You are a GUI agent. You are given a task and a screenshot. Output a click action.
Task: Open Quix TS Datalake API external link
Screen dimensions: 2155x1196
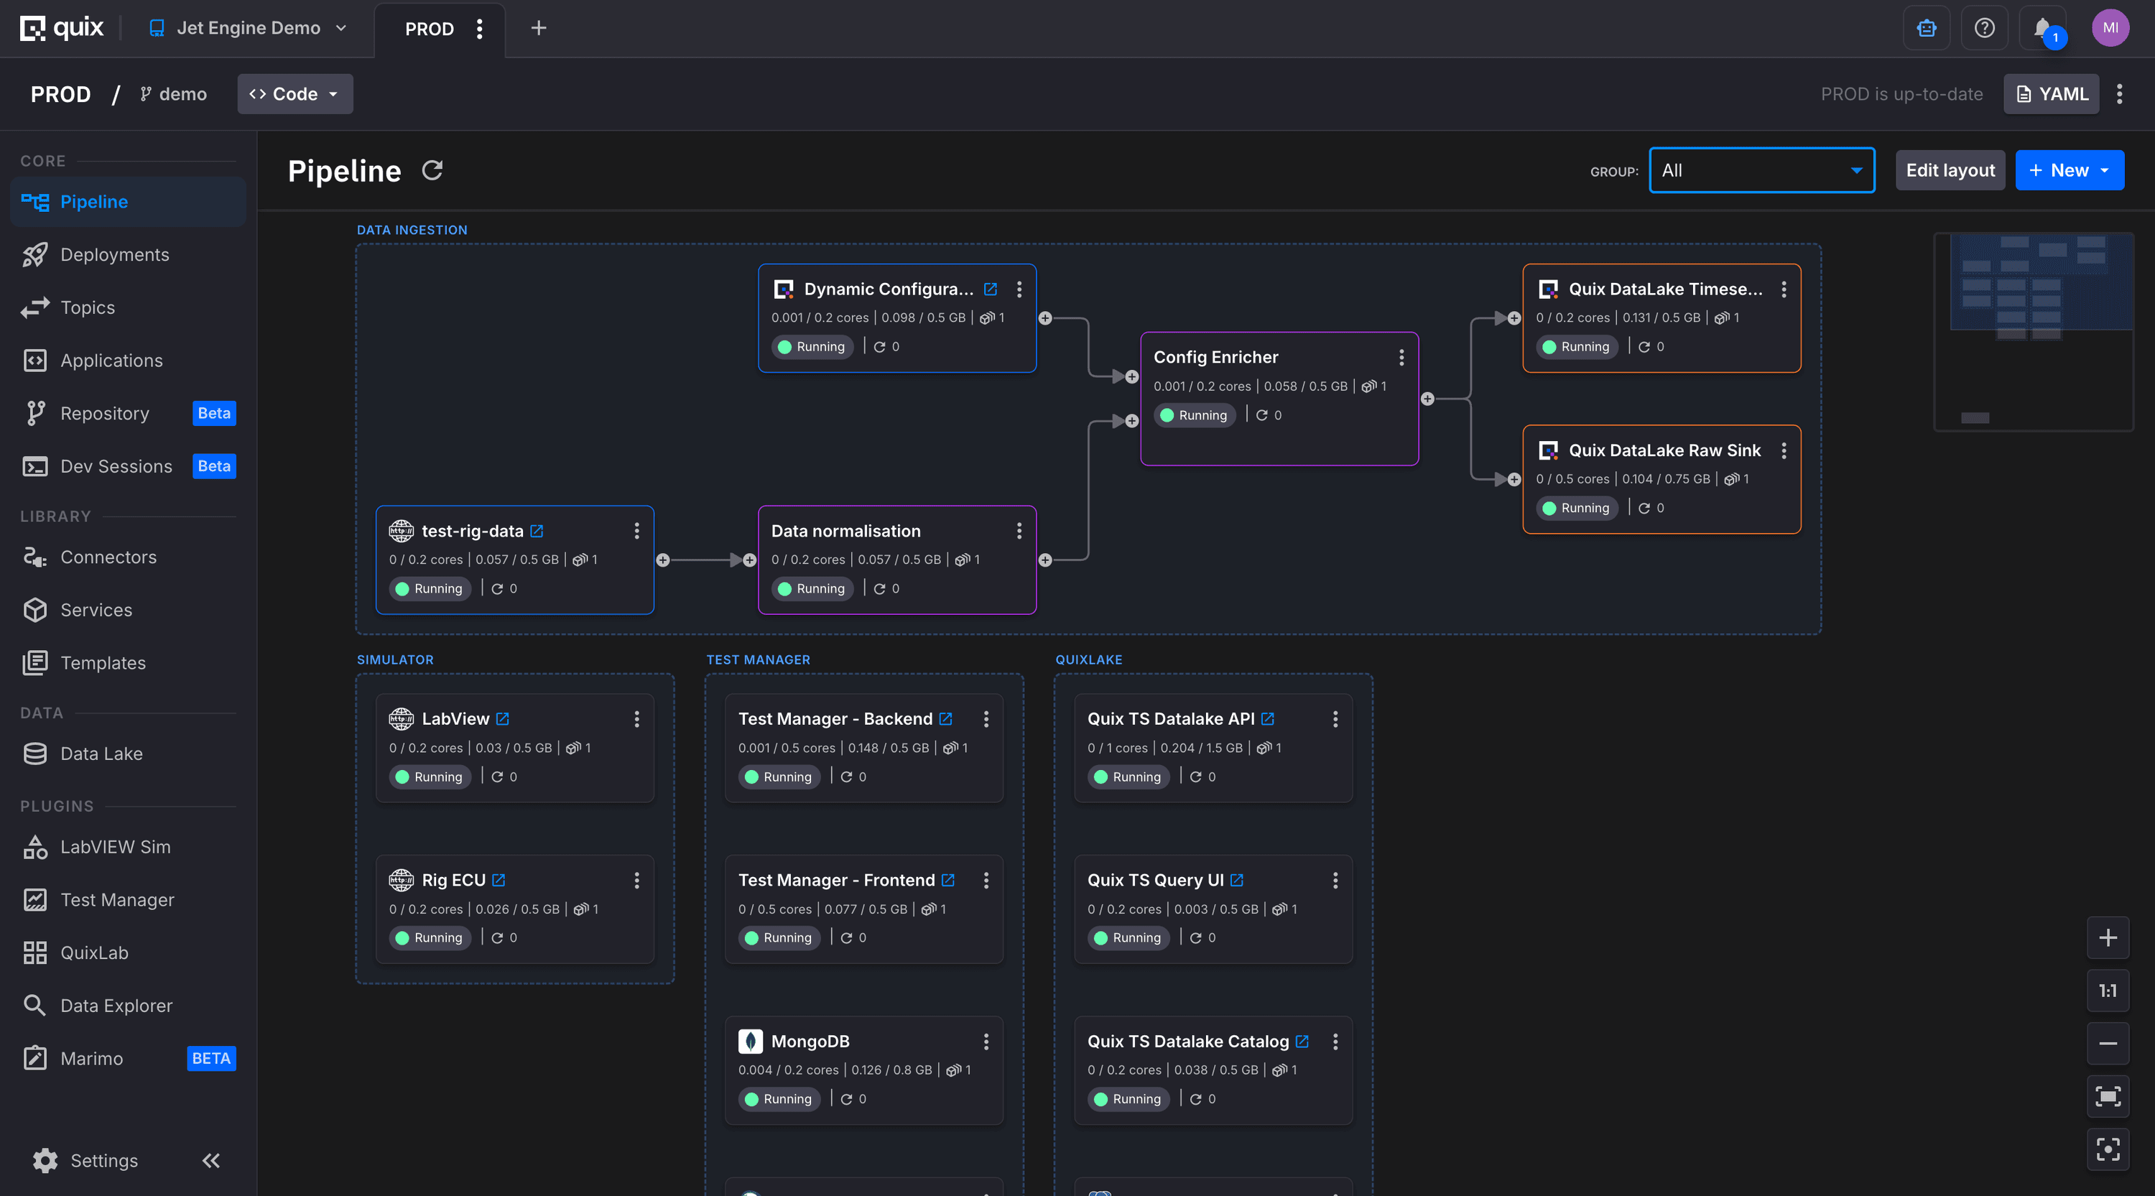pos(1269,719)
